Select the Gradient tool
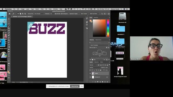 (x=9, y=47)
